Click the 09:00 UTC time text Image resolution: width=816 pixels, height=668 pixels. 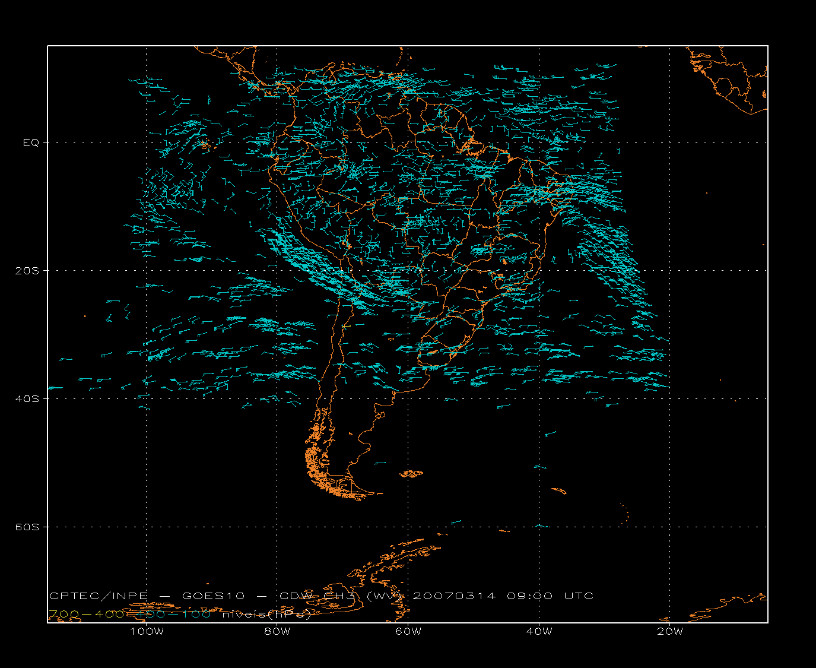[x=550, y=596]
